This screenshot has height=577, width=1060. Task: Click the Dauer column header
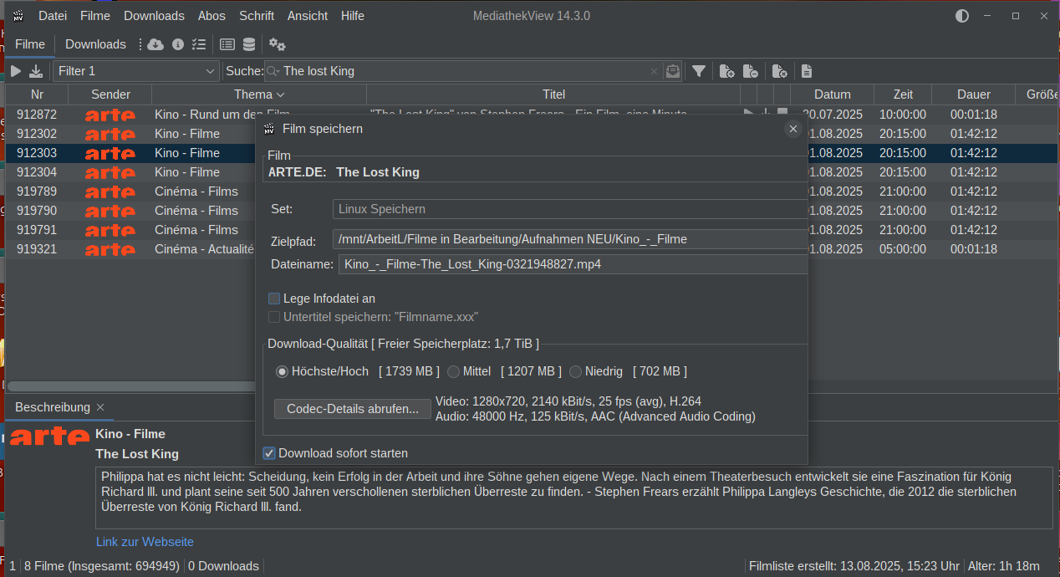[x=974, y=94]
